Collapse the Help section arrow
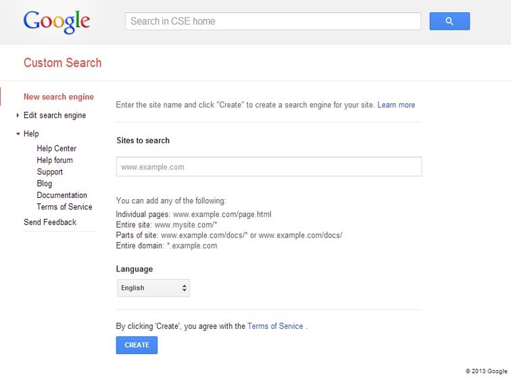The width and height of the screenshot is (511, 383). tap(18, 134)
